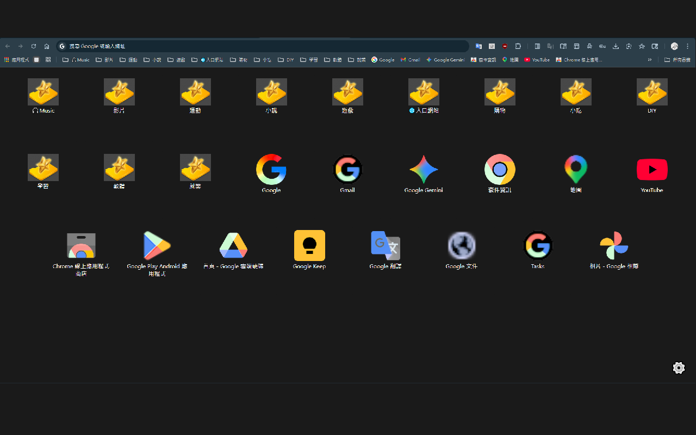
Task: Open the red shield ad-blocker extension icon
Action: click(505, 46)
